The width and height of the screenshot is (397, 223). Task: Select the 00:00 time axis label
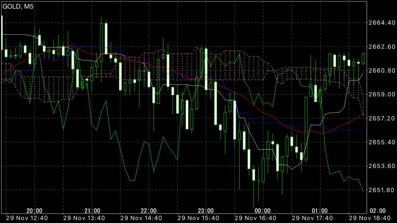click(262, 211)
